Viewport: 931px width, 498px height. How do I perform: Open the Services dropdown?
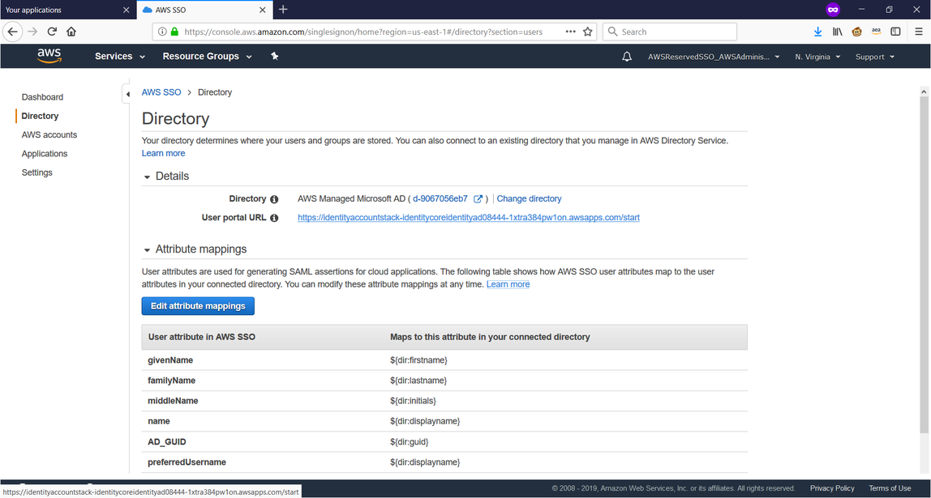pos(120,57)
